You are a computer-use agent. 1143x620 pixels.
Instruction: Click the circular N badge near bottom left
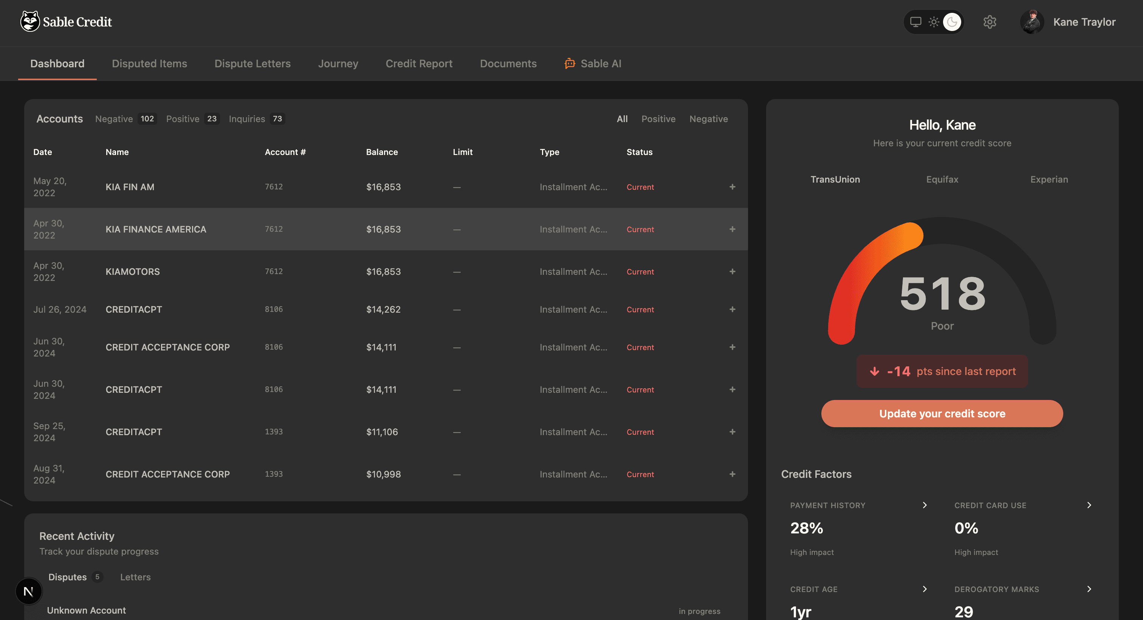(28, 591)
